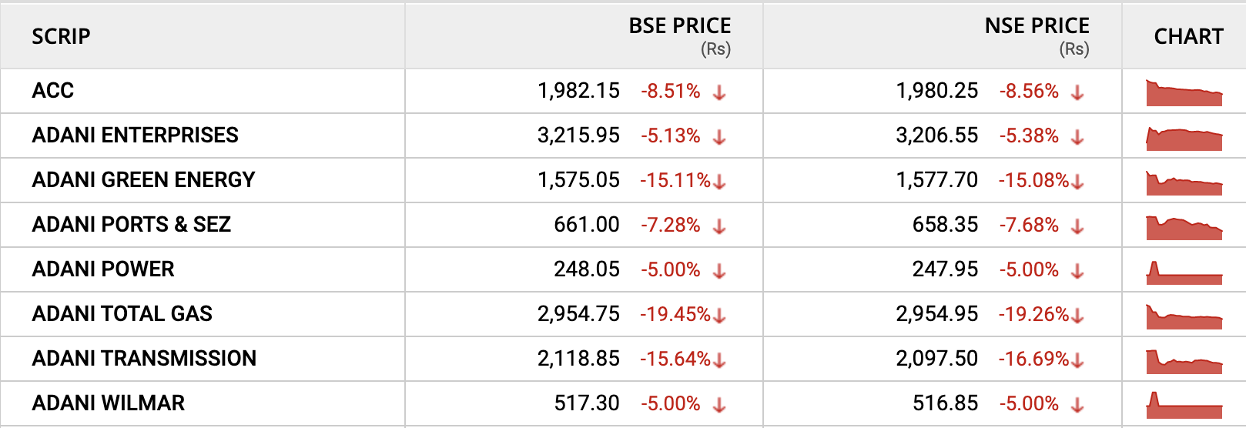Select ADANI GREEN ENERGY scrip name
Screen dimensions: 1246x428
pos(143,180)
